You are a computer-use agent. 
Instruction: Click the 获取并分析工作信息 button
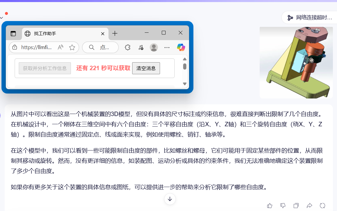tap(45, 68)
